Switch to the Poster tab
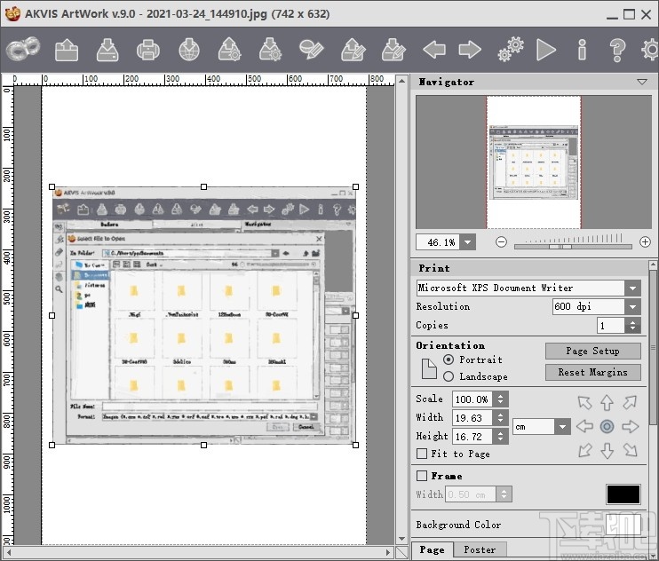The image size is (659, 561). [x=480, y=549]
